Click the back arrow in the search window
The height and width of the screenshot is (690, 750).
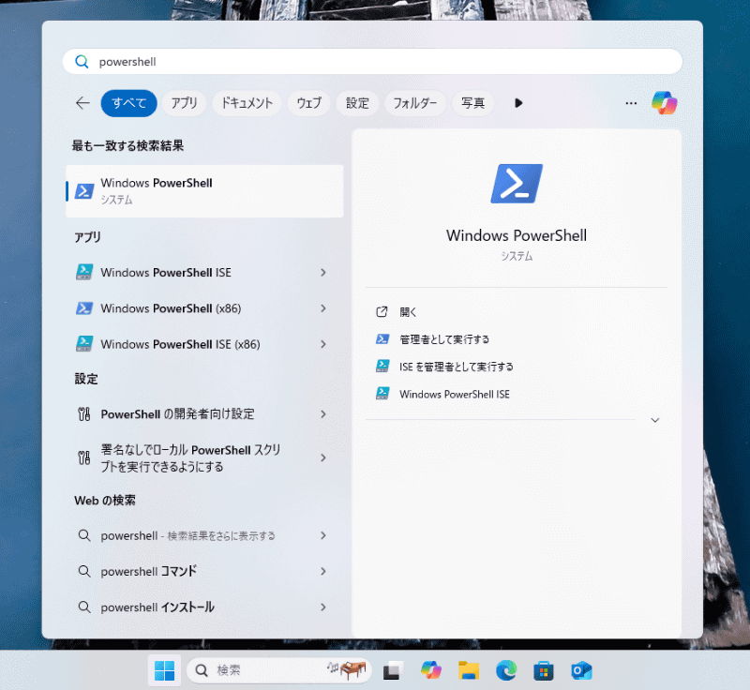click(x=82, y=103)
